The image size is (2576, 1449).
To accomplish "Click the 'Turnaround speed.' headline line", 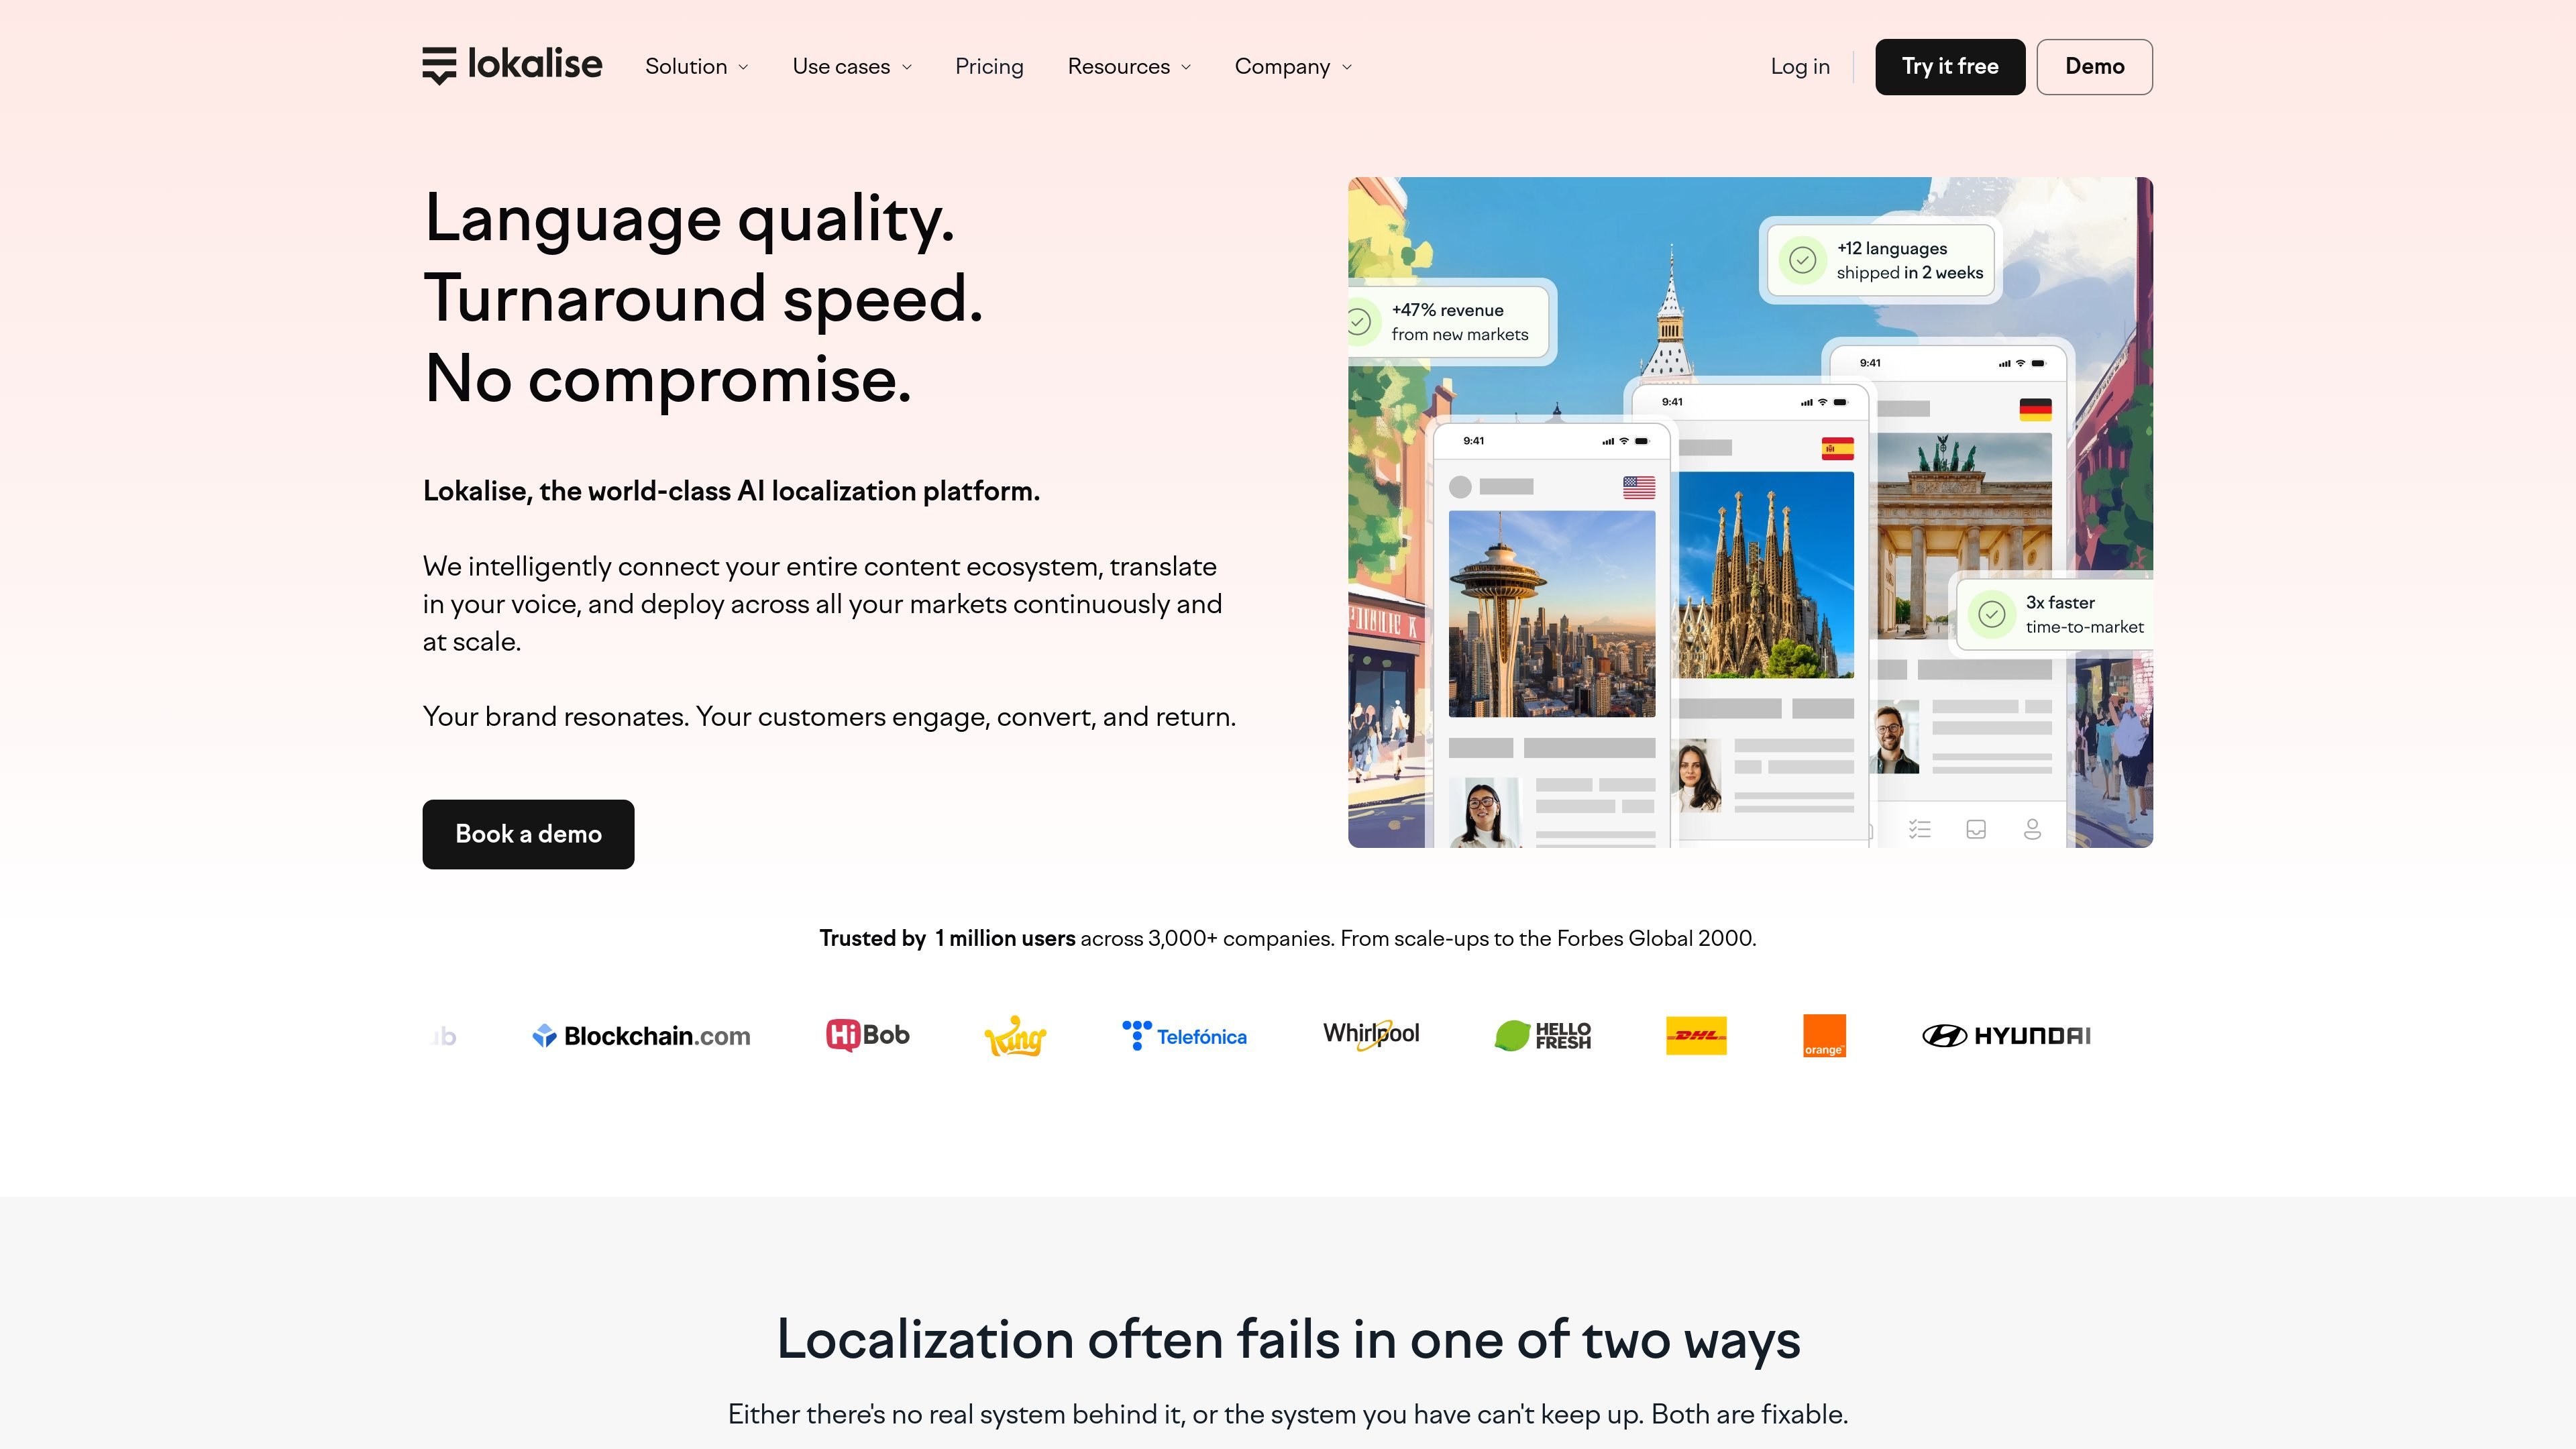I will 703,299.
